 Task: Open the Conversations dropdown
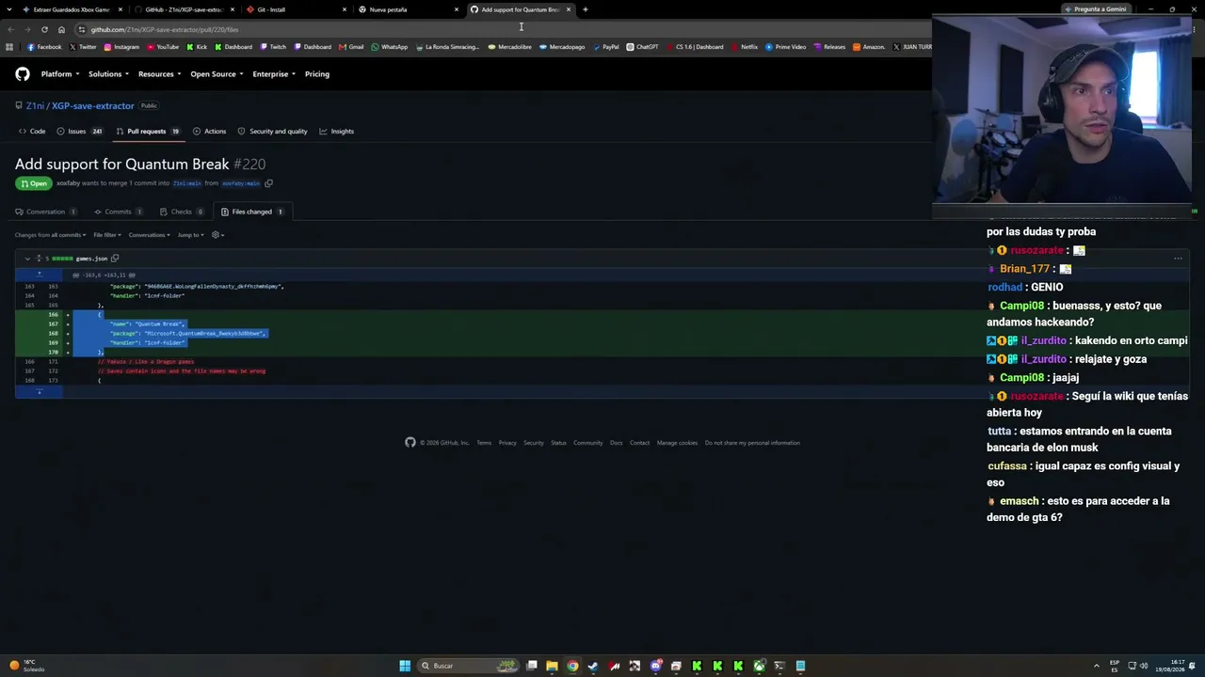click(149, 235)
